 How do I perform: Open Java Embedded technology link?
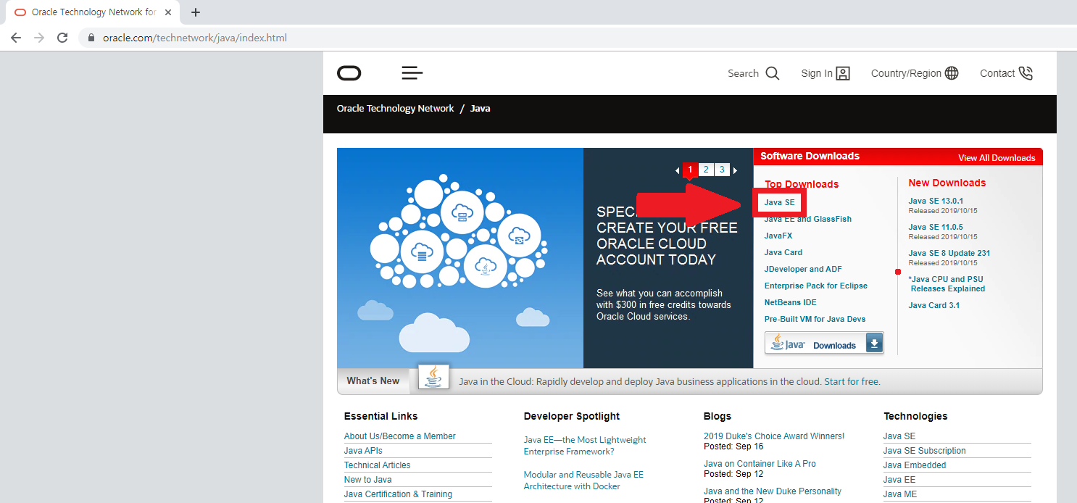pos(915,465)
